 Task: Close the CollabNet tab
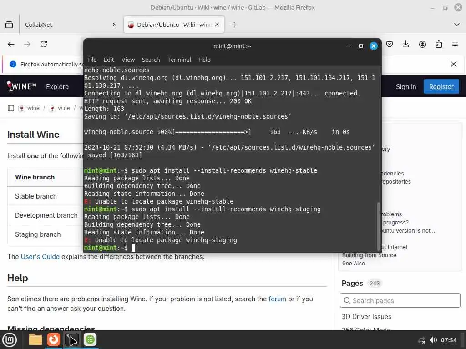click(x=114, y=25)
